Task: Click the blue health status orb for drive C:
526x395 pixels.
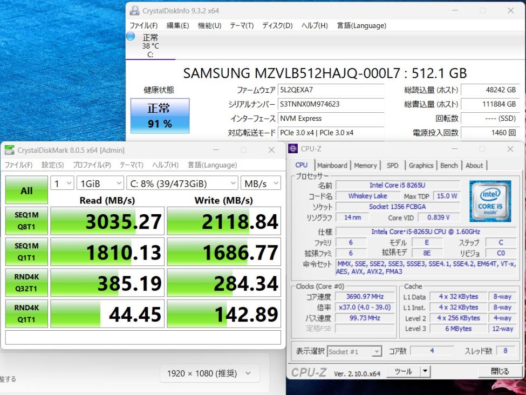Action: point(131,36)
